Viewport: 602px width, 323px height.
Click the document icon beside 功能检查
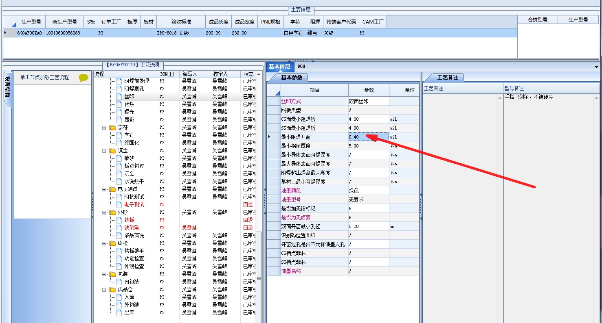119,258
